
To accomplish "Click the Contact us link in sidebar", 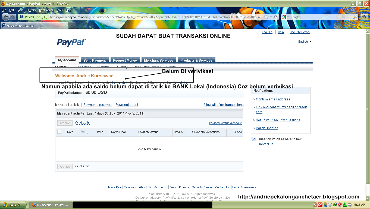I will click(x=265, y=144).
